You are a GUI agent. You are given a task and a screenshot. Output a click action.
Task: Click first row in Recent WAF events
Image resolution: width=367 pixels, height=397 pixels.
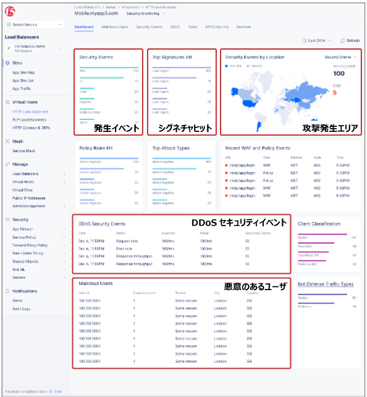(288, 165)
